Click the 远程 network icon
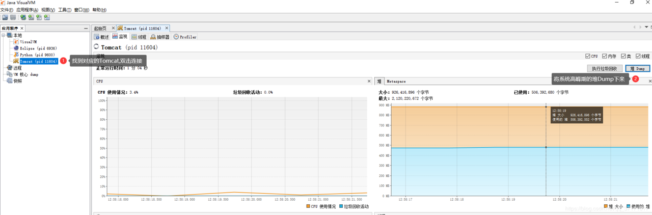The height and width of the screenshot is (215, 652). coord(10,68)
